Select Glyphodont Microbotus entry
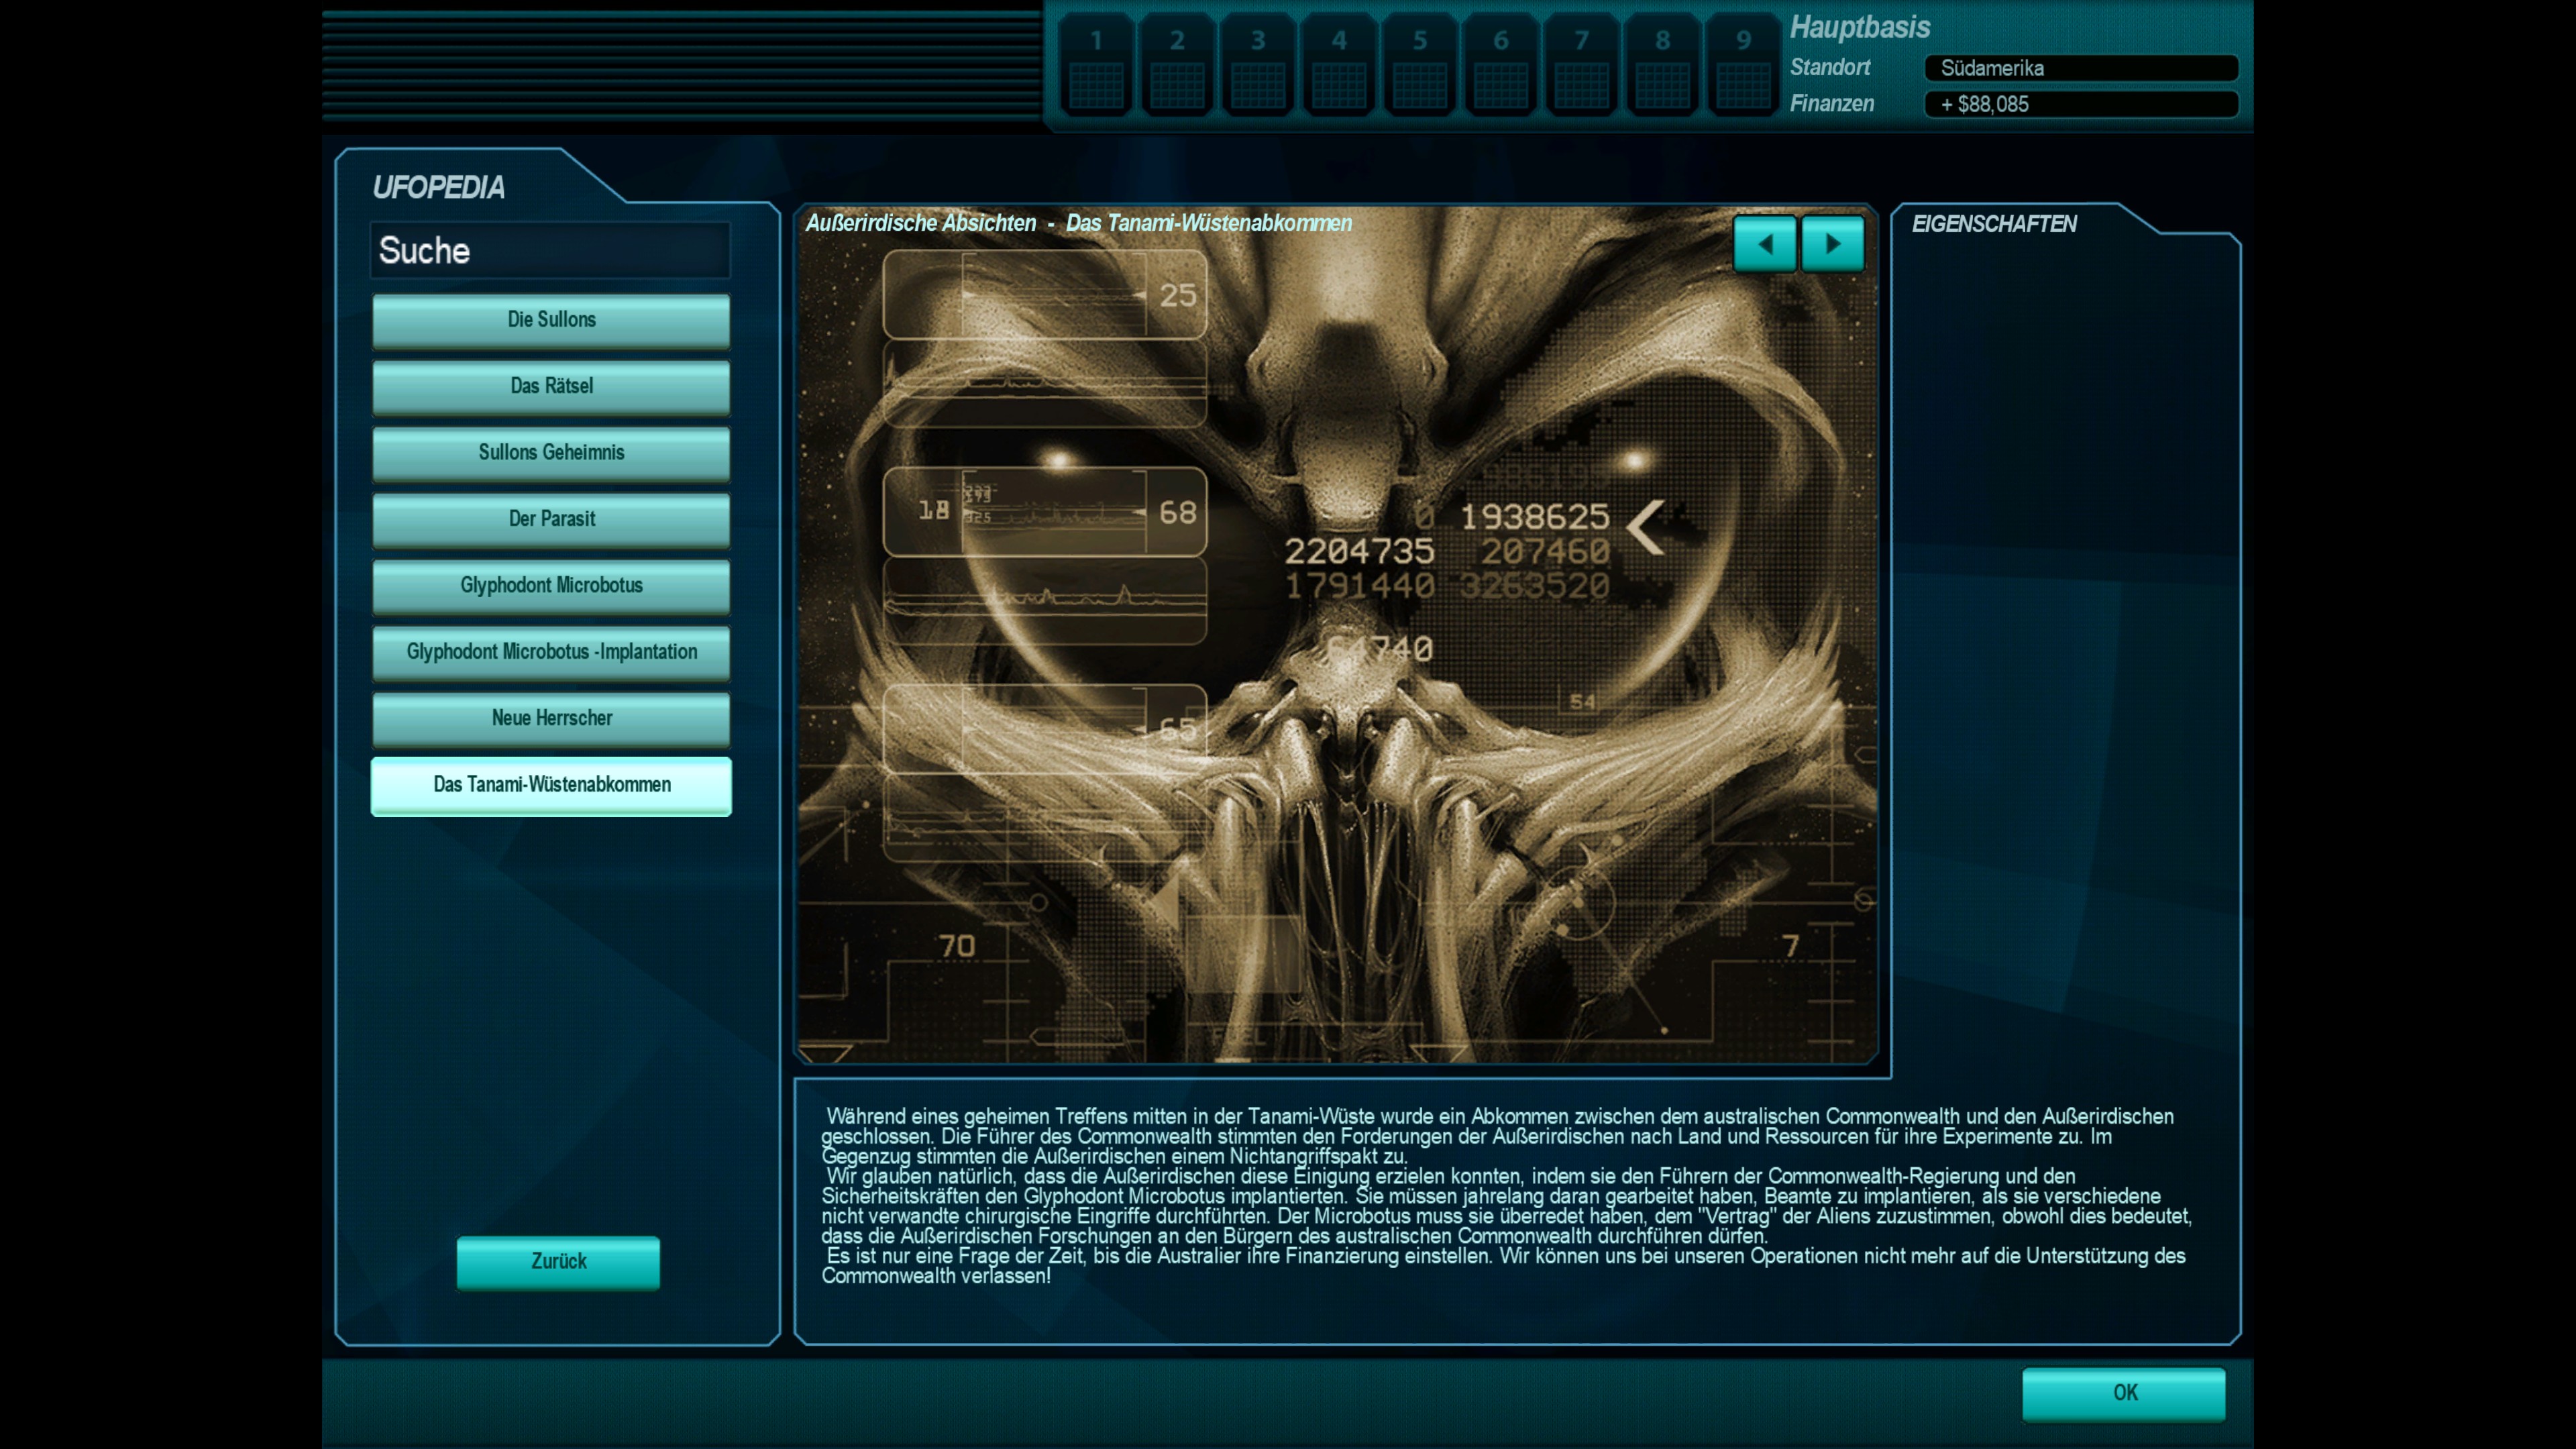This screenshot has height=1449, width=2576. click(x=551, y=586)
